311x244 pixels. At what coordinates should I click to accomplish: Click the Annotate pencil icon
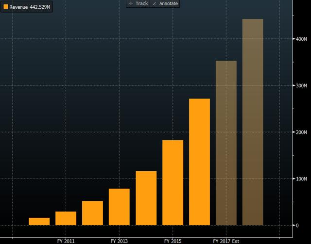tap(155, 3)
